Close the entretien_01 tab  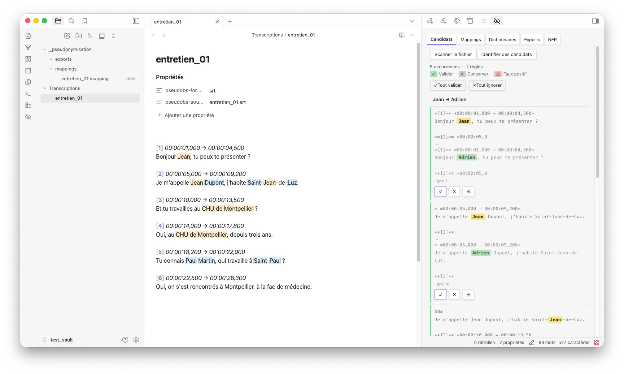click(x=217, y=22)
